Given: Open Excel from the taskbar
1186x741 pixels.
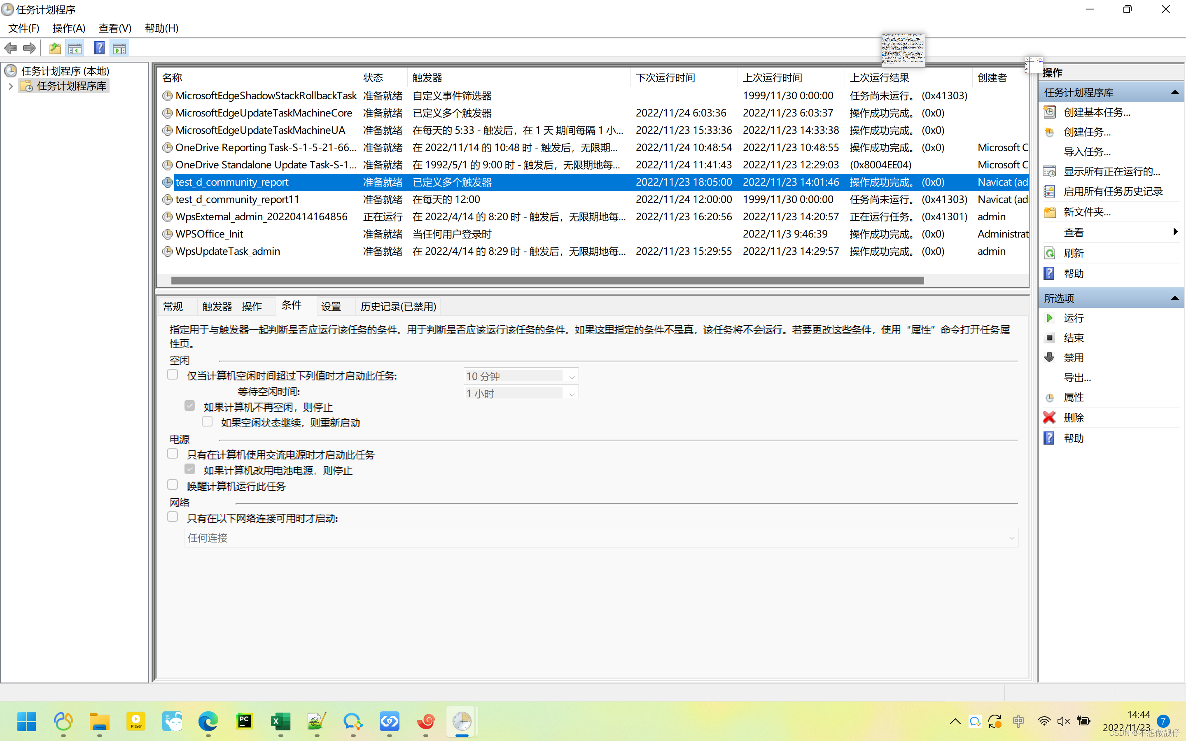Looking at the screenshot, I should [x=280, y=721].
